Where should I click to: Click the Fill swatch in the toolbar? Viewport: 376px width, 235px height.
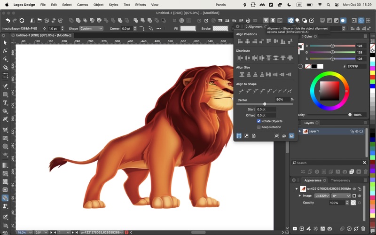pos(188,29)
